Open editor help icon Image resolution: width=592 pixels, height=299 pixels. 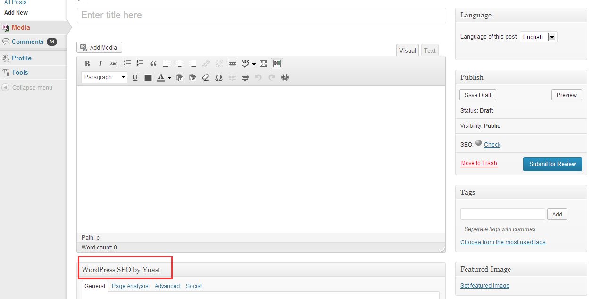coord(284,77)
